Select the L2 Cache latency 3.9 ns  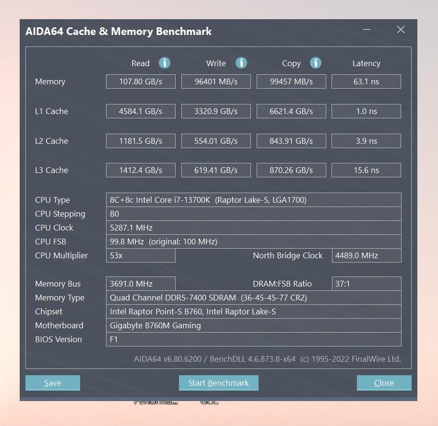(366, 141)
